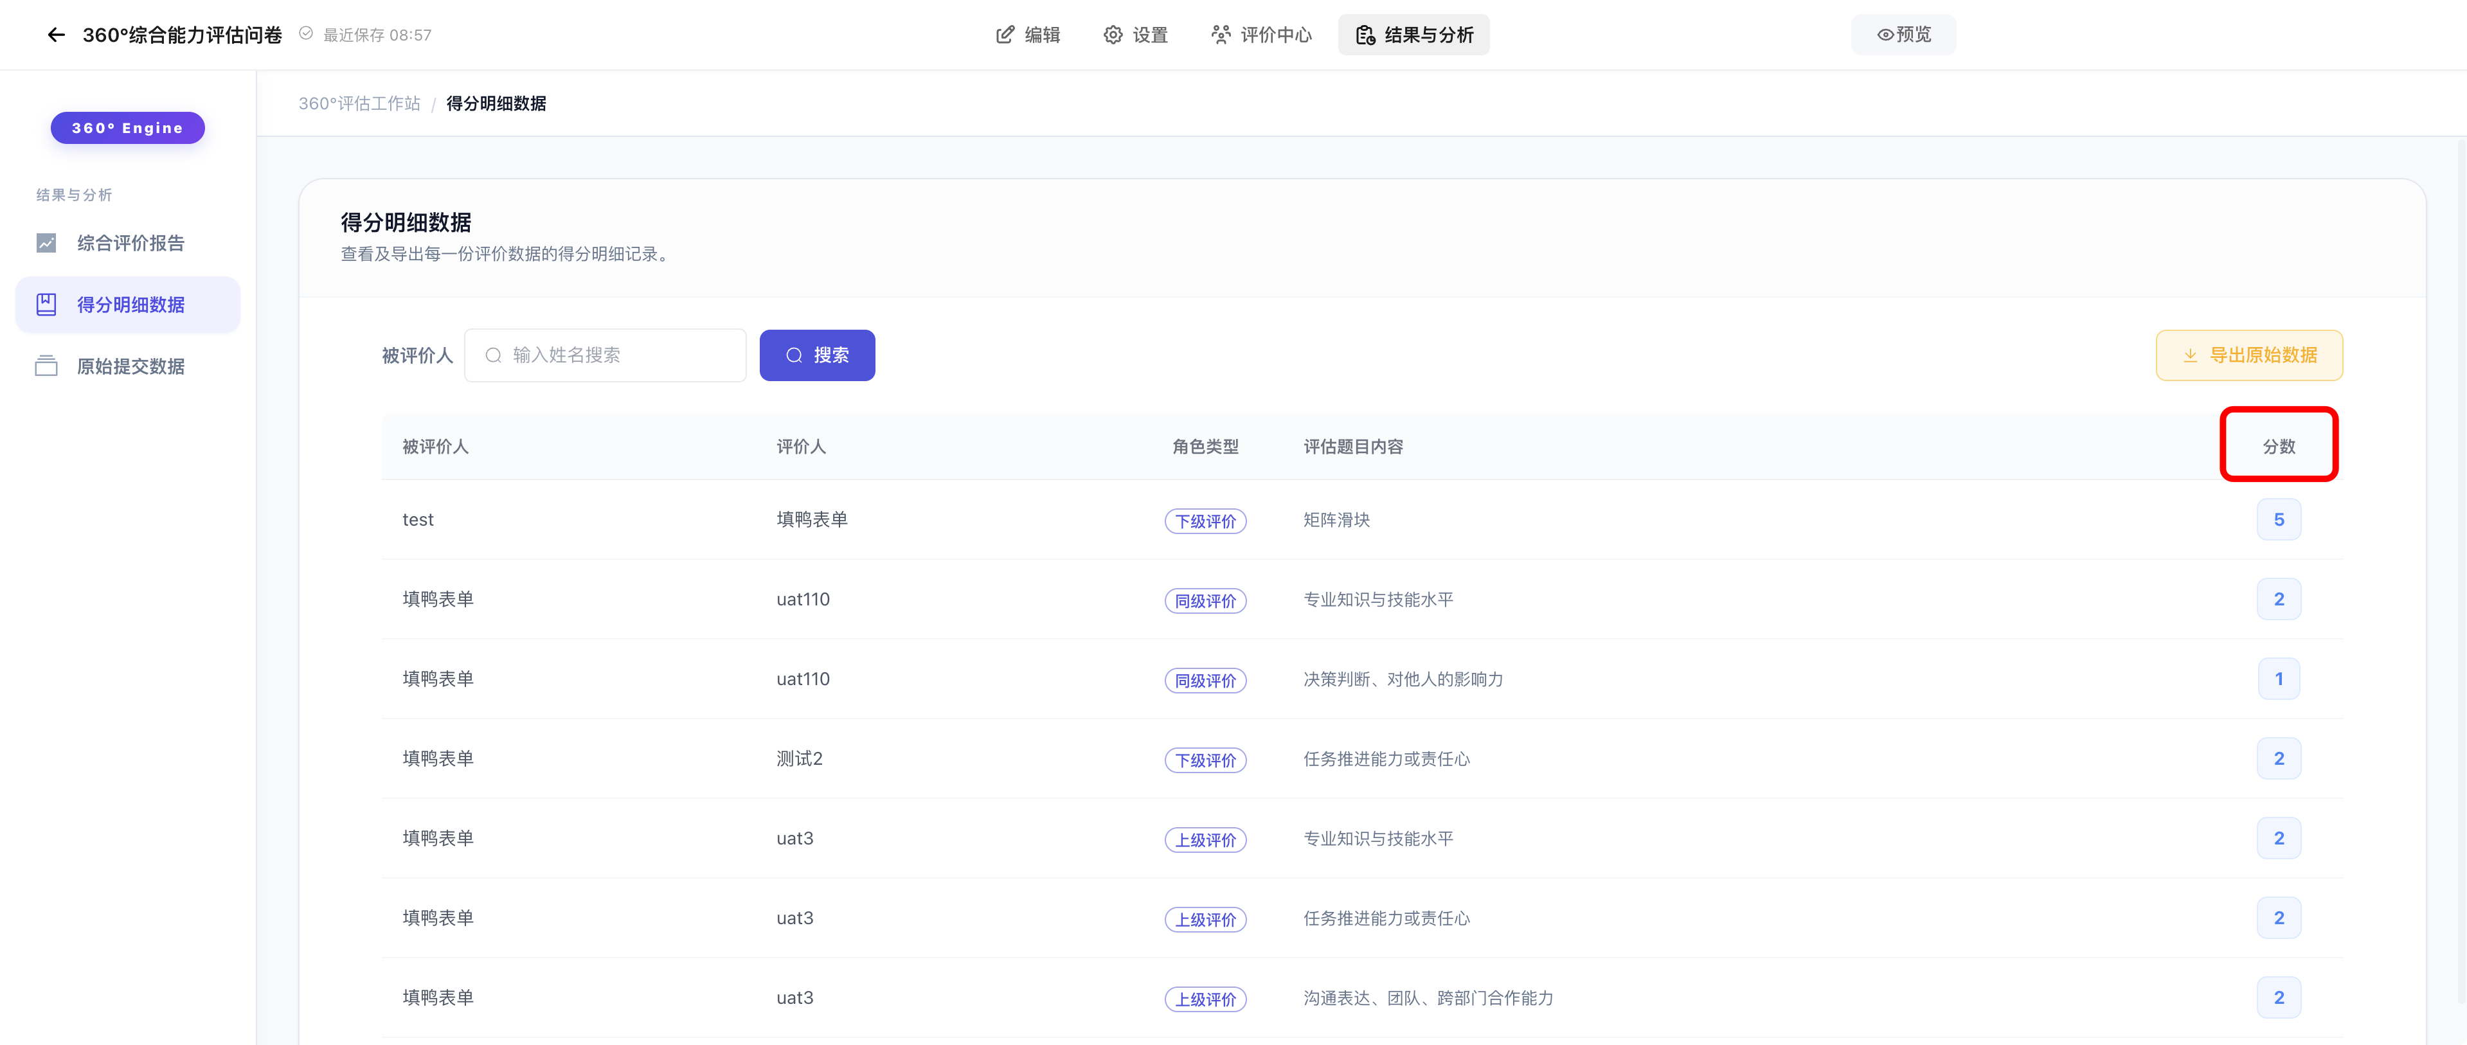Click the 评价人 column header

coord(801,447)
